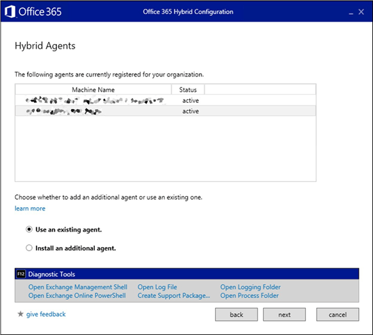Open the learn more link

30,208
